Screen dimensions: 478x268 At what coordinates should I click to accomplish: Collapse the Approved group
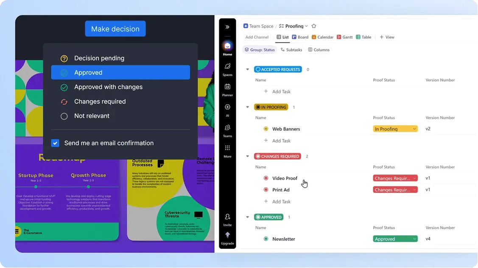pyautogui.click(x=248, y=217)
